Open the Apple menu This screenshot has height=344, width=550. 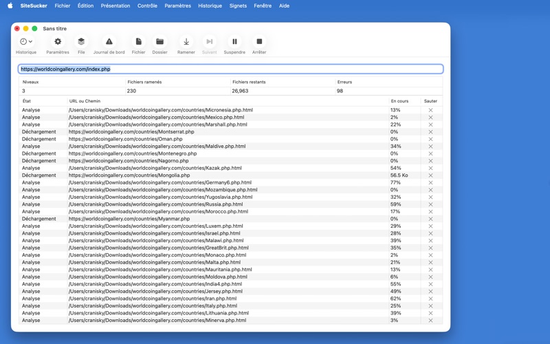10,6
